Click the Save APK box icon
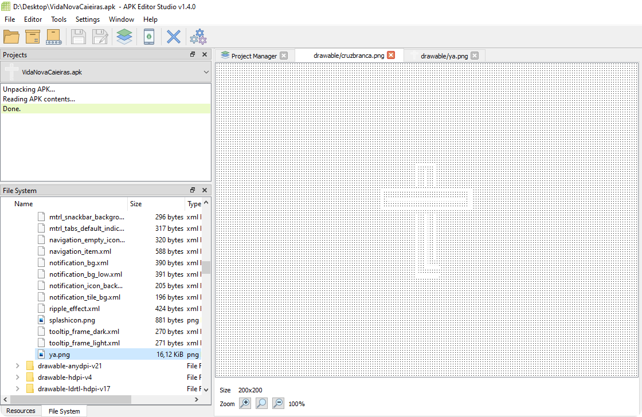This screenshot has width=642, height=417. click(x=33, y=37)
